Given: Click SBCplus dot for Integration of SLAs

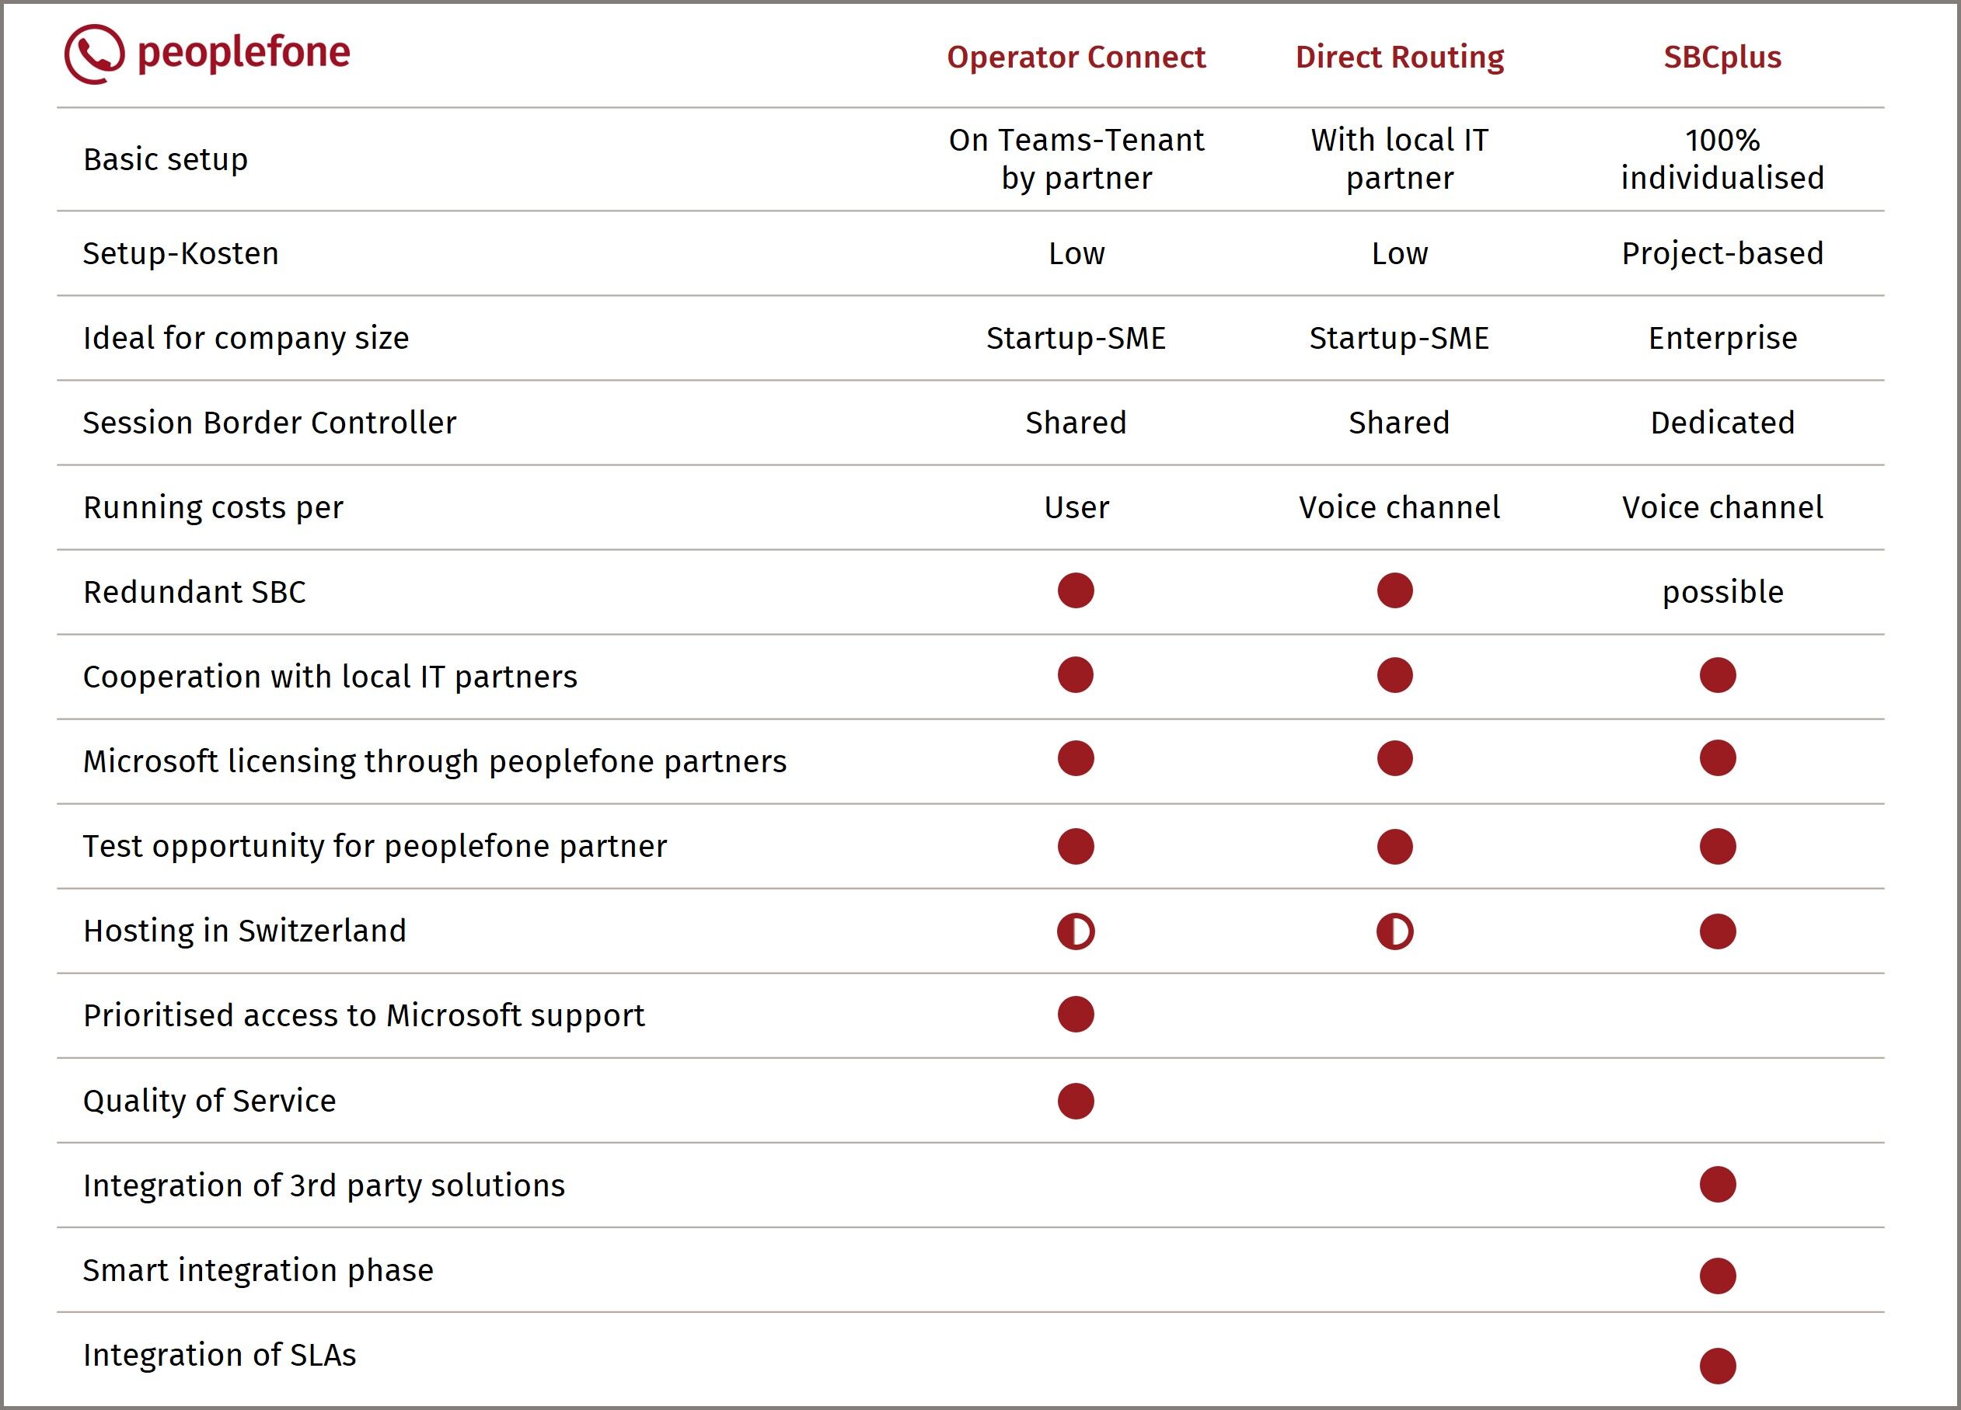Looking at the screenshot, I should point(1717,1366).
